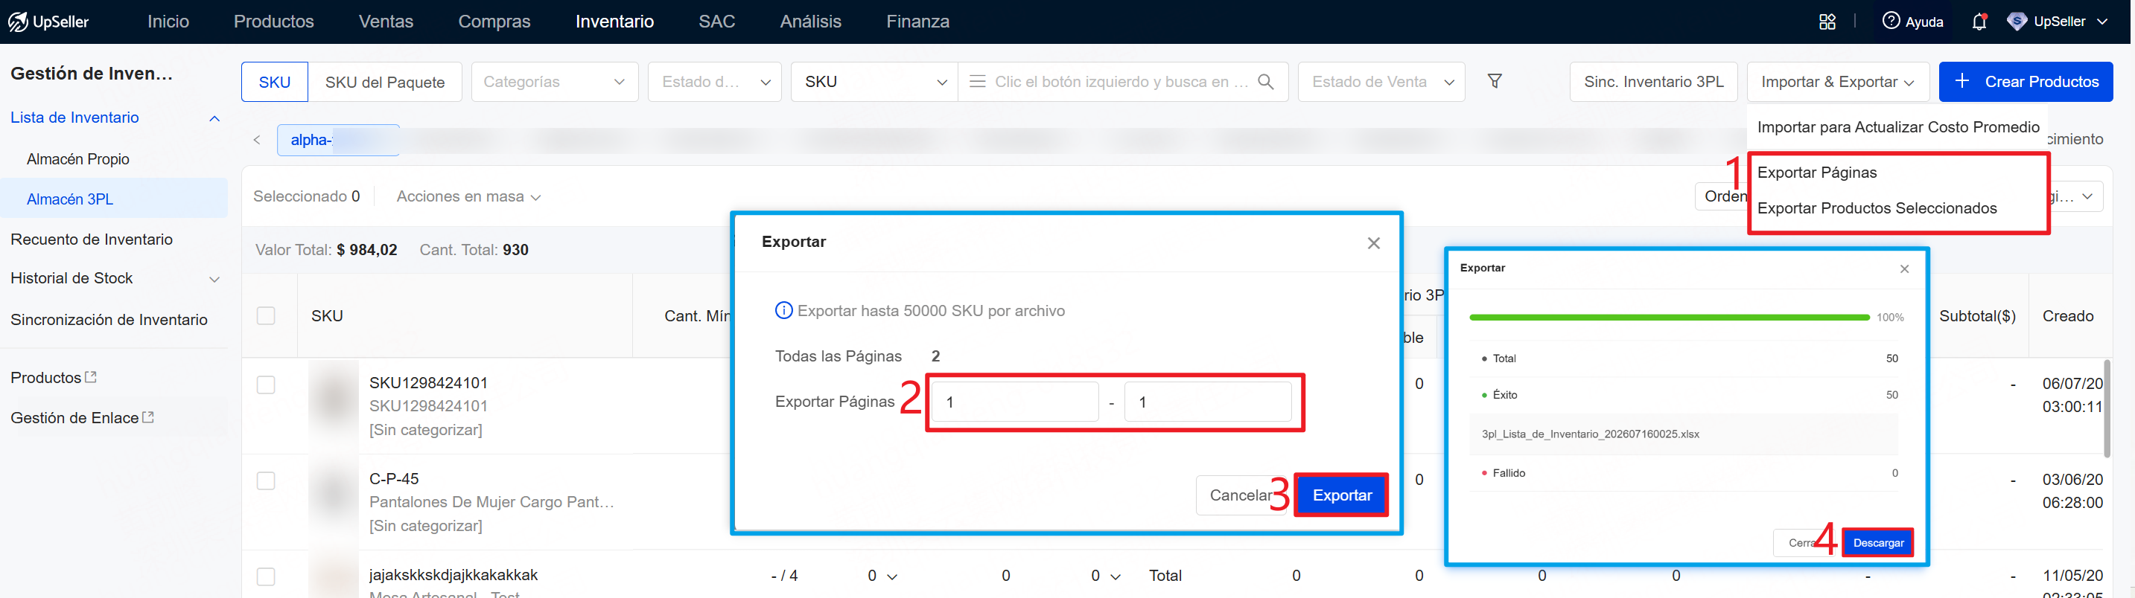This screenshot has height=598, width=2135.
Task: Open the Compras menu
Action: click(x=494, y=22)
